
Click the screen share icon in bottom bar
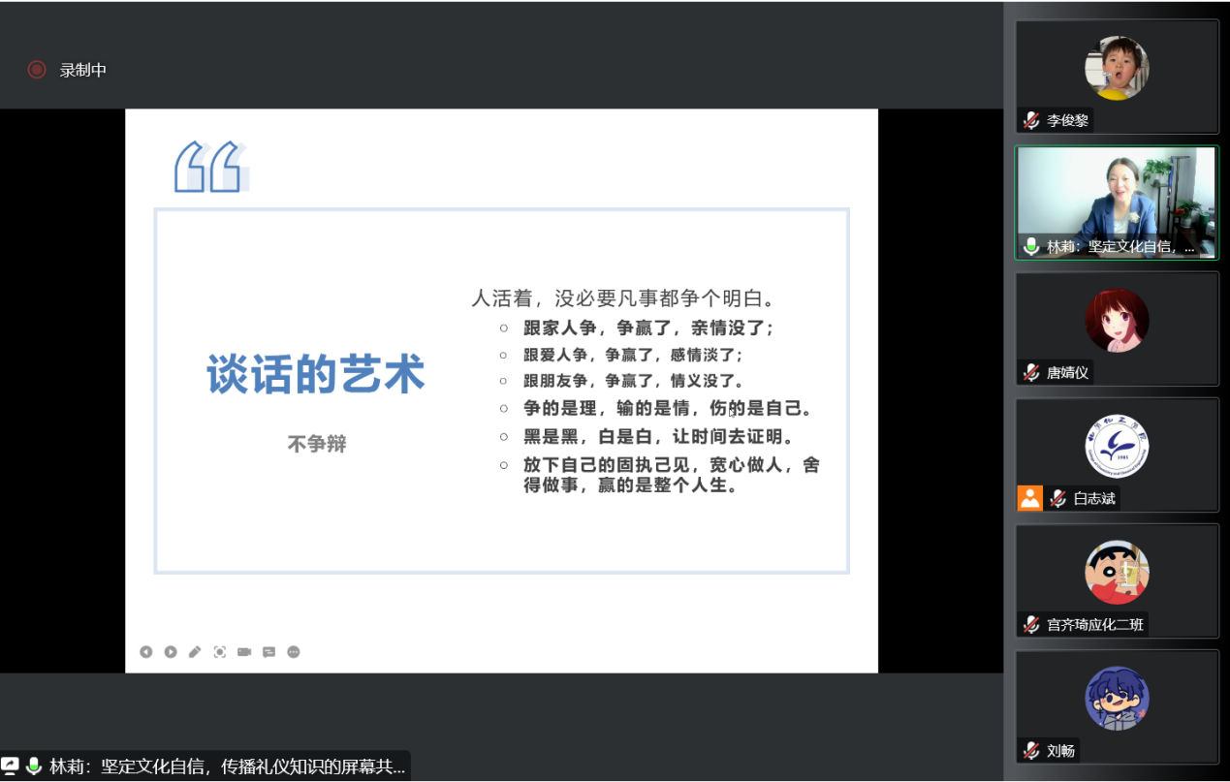point(11,766)
